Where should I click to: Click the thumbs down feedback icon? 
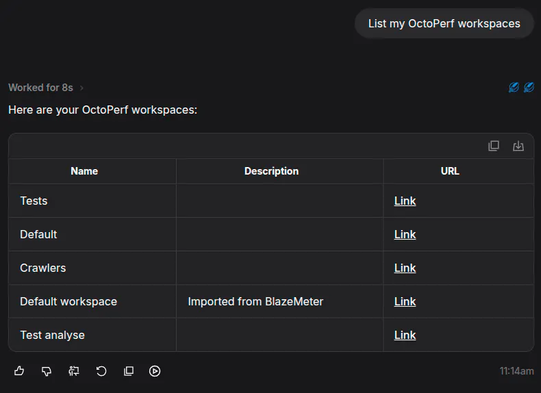pyautogui.click(x=47, y=371)
